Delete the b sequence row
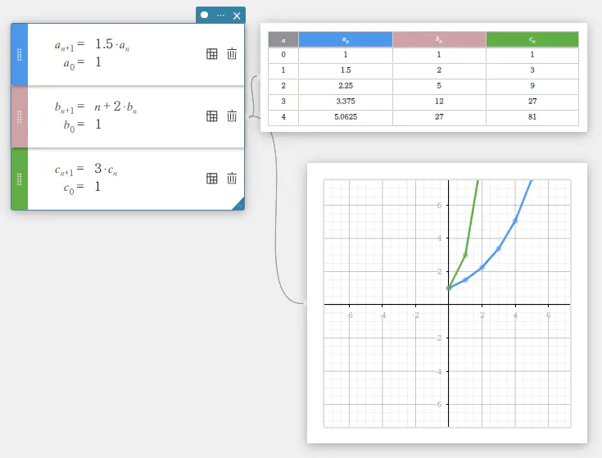Viewport: 602px width, 458px height. 232,116
